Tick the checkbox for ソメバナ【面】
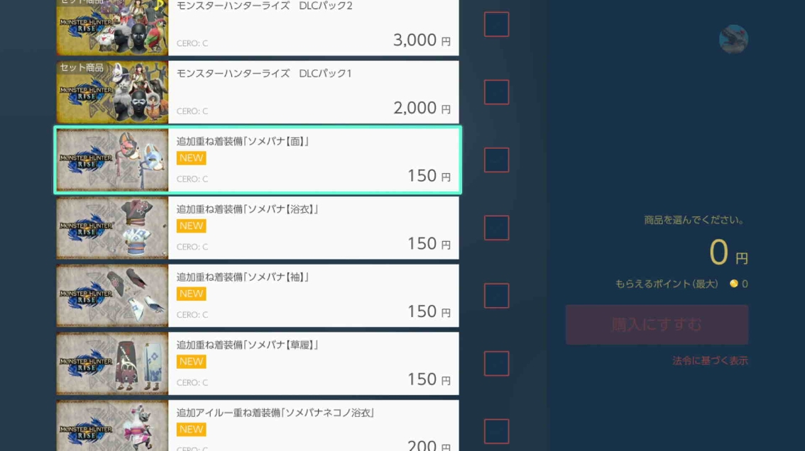The image size is (805, 451). 496,160
